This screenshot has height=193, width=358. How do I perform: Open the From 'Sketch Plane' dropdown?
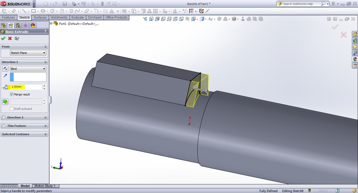28,53
